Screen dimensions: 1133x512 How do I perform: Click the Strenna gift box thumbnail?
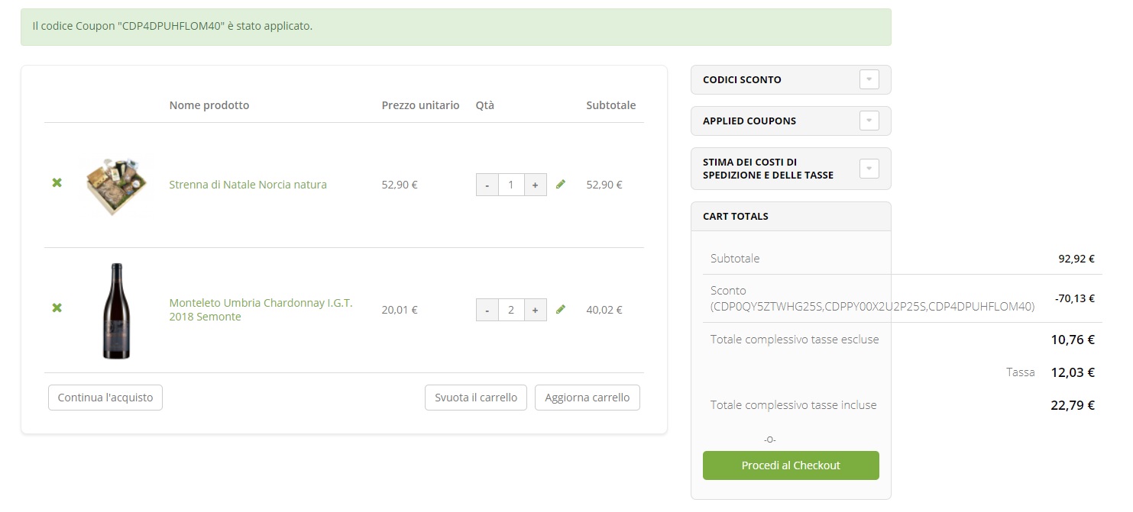point(116,184)
